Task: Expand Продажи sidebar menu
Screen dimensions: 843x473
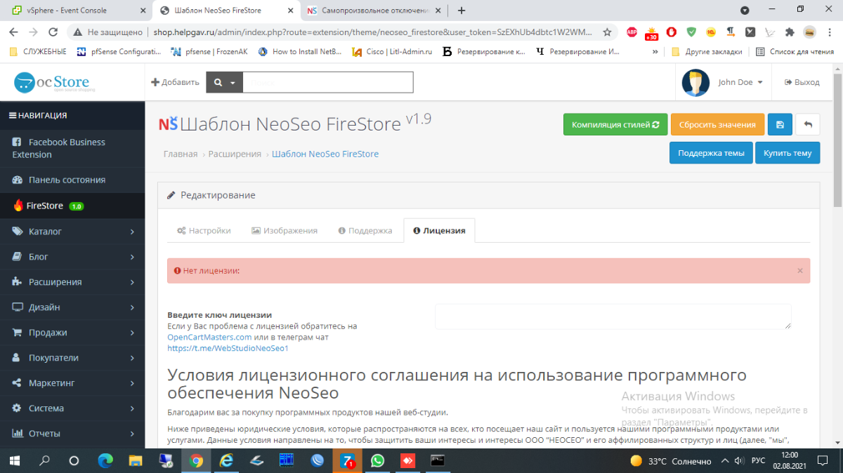Action: pyautogui.click(x=72, y=332)
